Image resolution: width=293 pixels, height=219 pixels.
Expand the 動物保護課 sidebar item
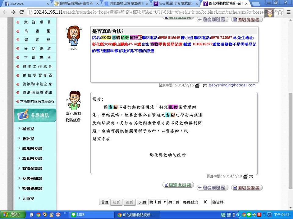(32, 169)
